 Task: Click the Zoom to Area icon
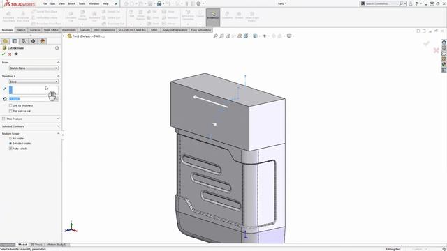pyautogui.click(x=221, y=36)
